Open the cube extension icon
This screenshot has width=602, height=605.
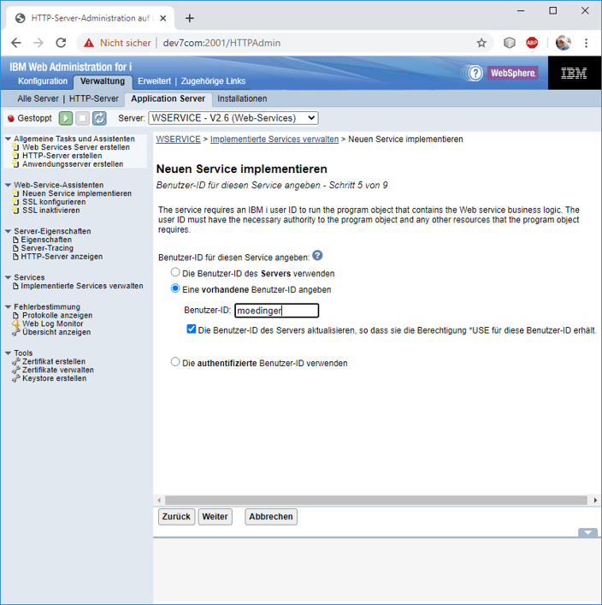[x=510, y=43]
